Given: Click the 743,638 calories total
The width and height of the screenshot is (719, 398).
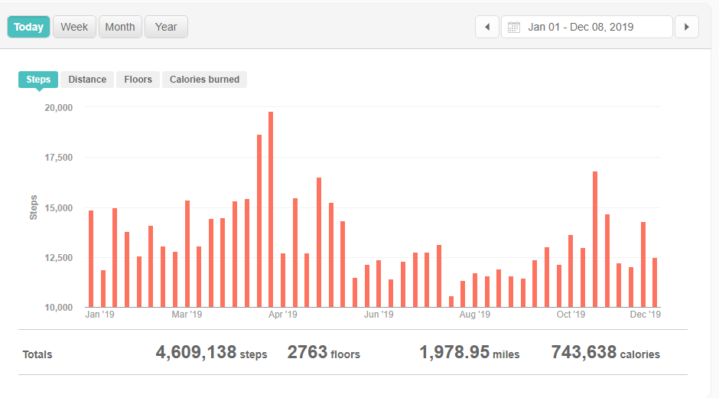Looking at the screenshot, I should [x=605, y=353].
